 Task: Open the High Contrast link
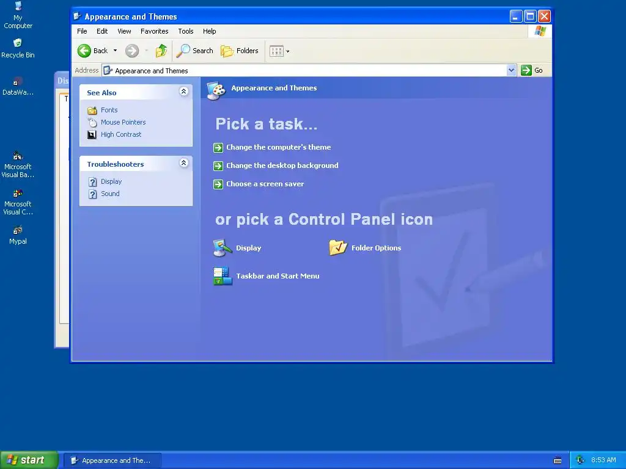pos(121,135)
